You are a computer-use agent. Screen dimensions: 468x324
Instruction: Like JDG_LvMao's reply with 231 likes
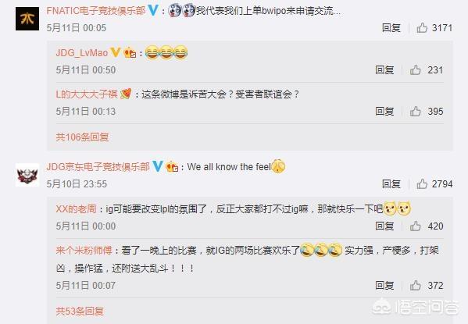tap(415, 69)
